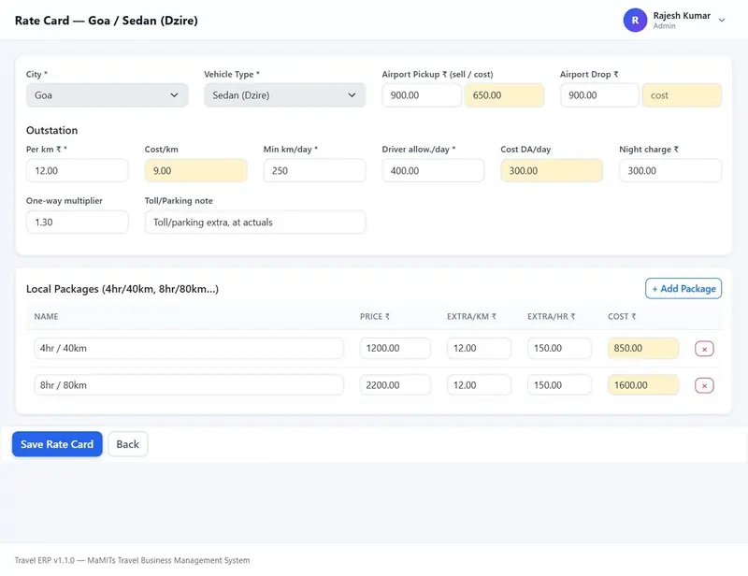Edit Cost DA/day field

[552, 170]
